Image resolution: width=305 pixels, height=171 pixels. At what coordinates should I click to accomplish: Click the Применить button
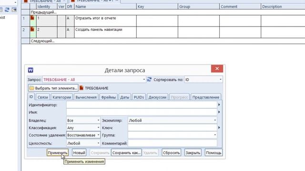pos(58,152)
